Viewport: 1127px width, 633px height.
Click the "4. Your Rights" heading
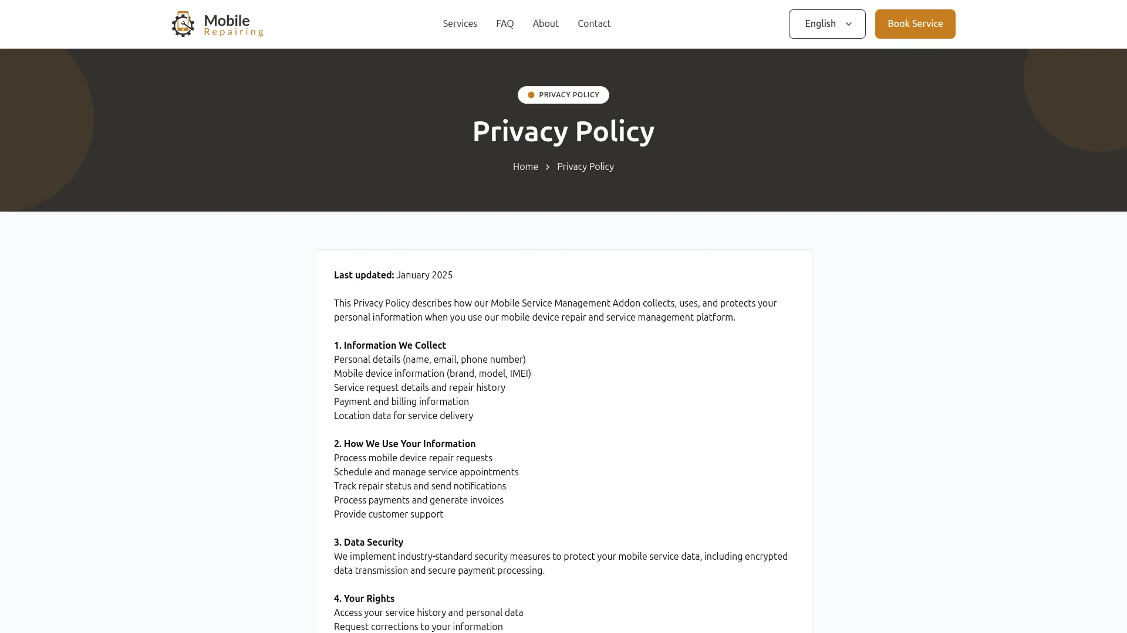click(x=364, y=598)
